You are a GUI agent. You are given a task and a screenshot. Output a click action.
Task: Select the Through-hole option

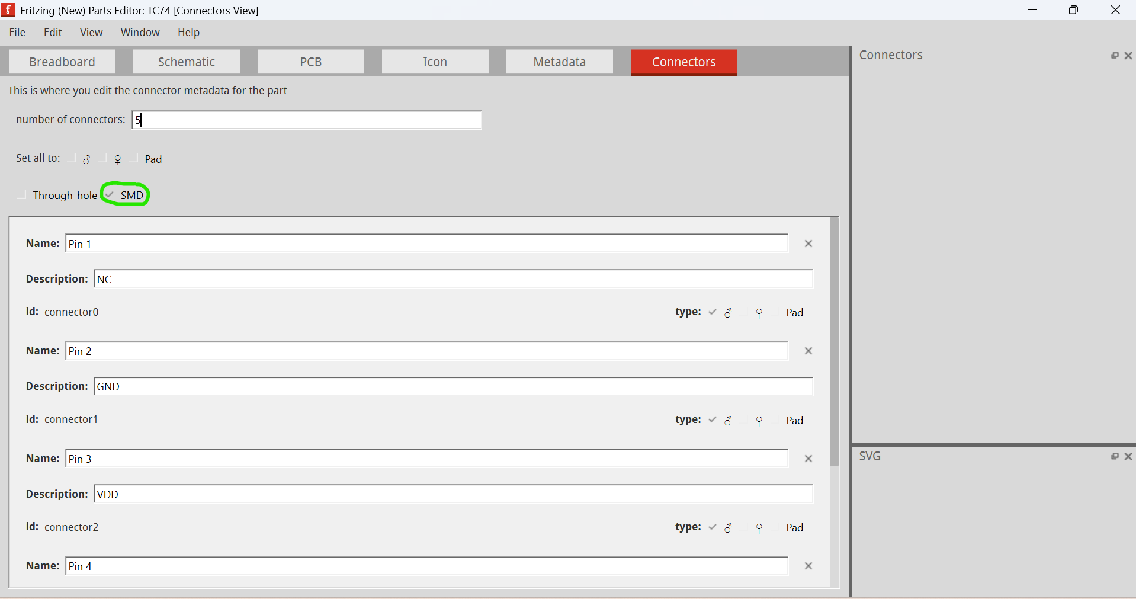(x=57, y=195)
